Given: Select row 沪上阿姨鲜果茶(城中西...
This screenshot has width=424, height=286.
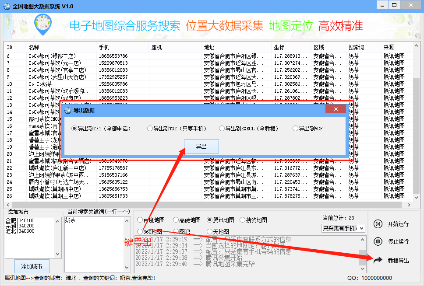Looking at the screenshot, I should tap(209, 175).
